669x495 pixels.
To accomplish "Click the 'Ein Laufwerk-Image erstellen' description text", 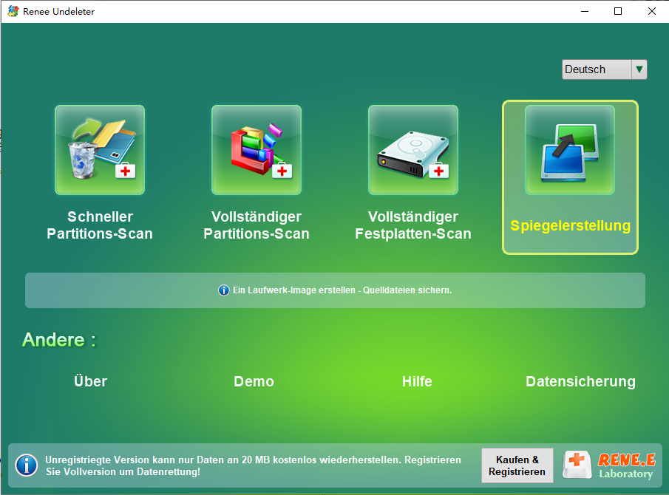I will point(342,290).
